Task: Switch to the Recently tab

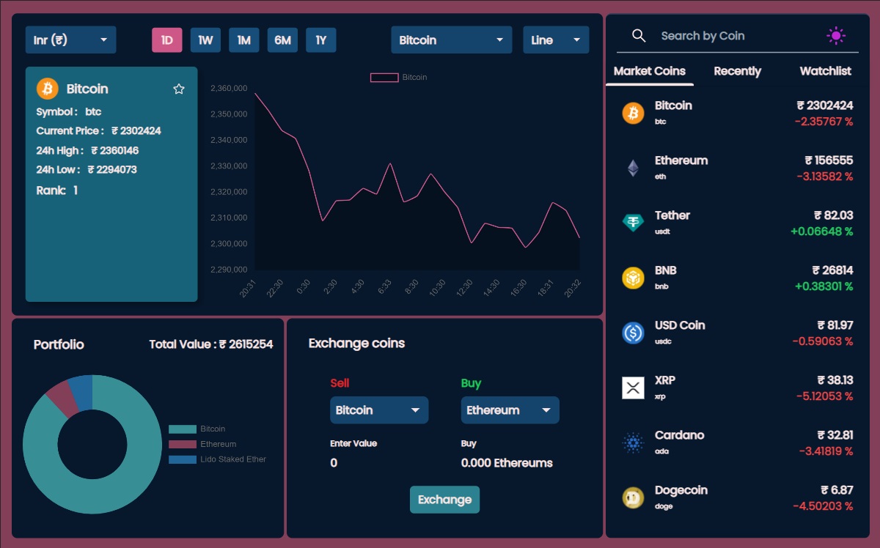Action: (738, 71)
